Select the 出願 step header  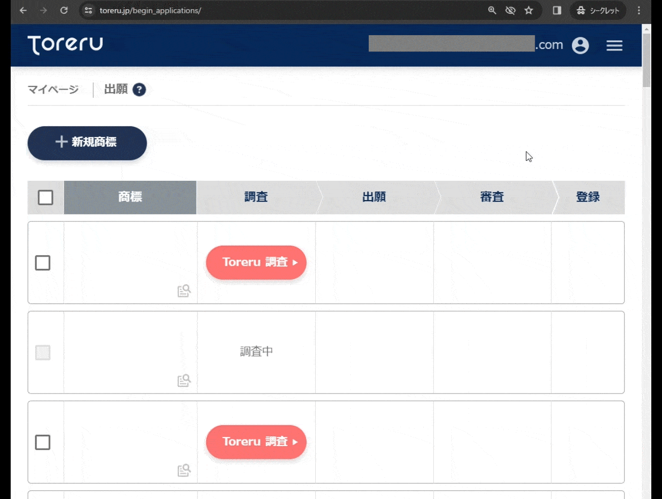[x=374, y=197]
